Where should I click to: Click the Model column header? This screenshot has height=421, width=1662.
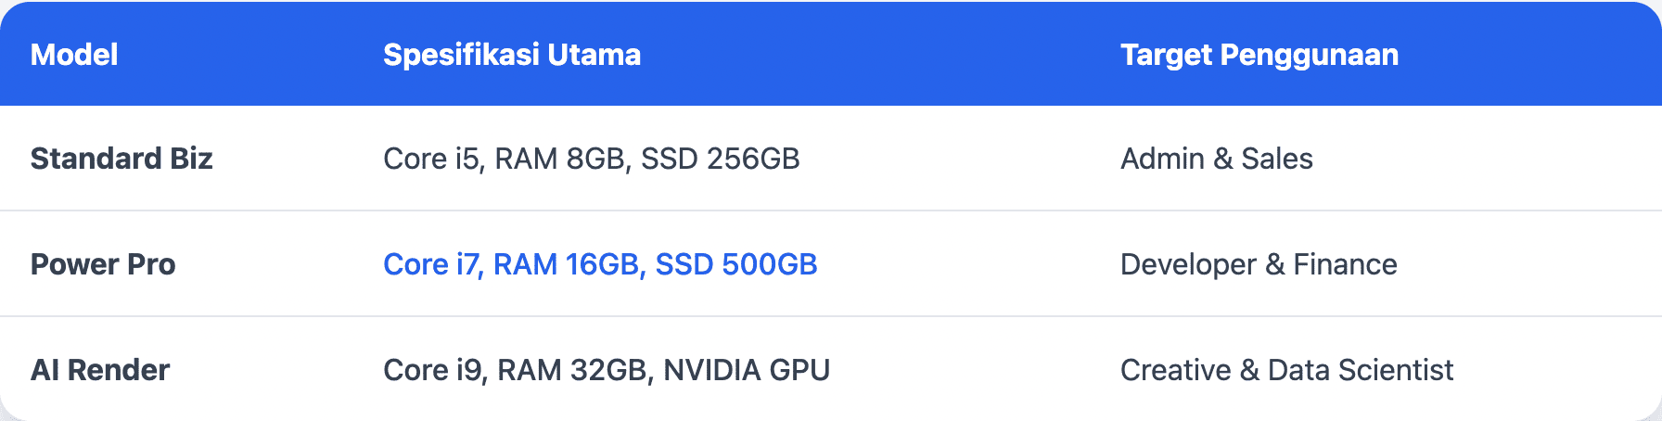(74, 55)
